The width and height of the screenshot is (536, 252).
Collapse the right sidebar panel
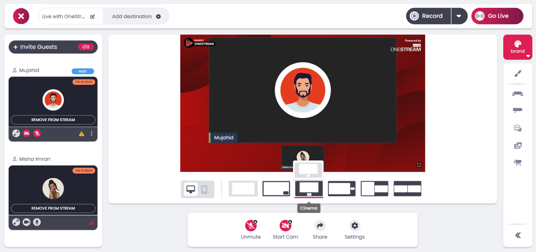[x=518, y=235]
